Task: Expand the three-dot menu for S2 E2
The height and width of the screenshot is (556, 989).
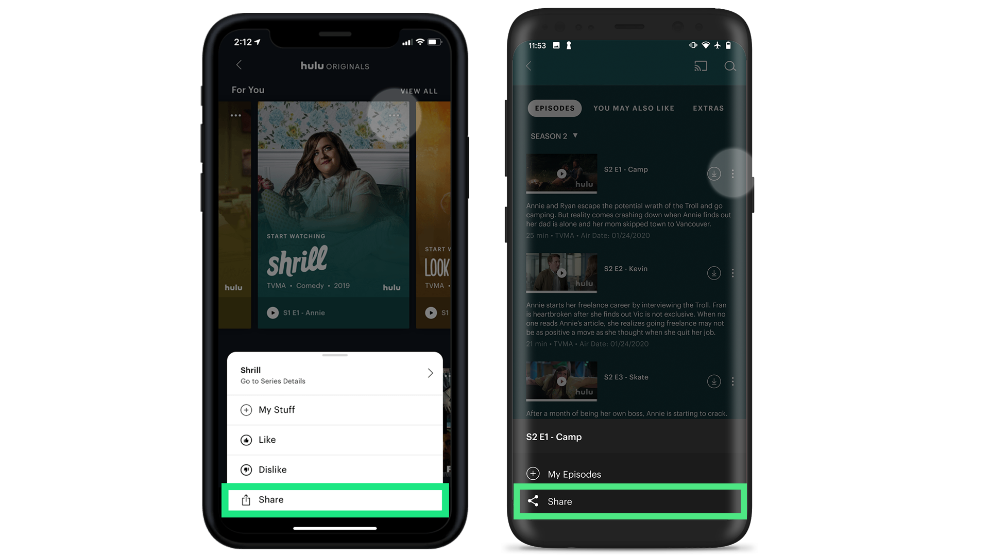Action: pyautogui.click(x=733, y=273)
